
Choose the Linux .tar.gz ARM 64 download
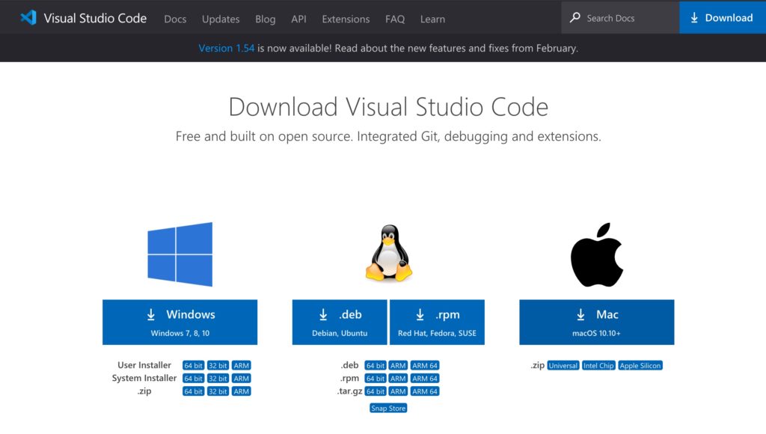point(425,391)
